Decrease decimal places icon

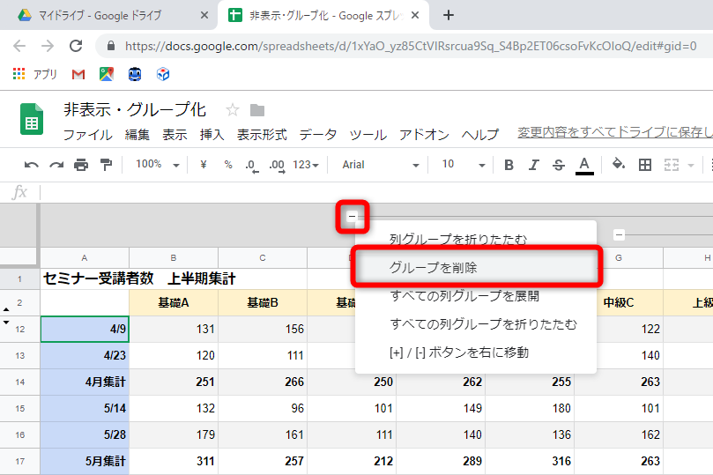251,166
